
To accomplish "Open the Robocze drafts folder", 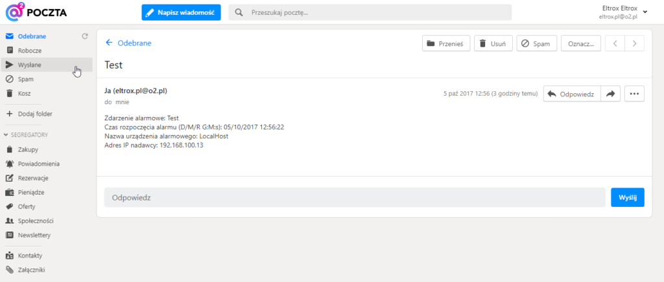I will click(30, 50).
